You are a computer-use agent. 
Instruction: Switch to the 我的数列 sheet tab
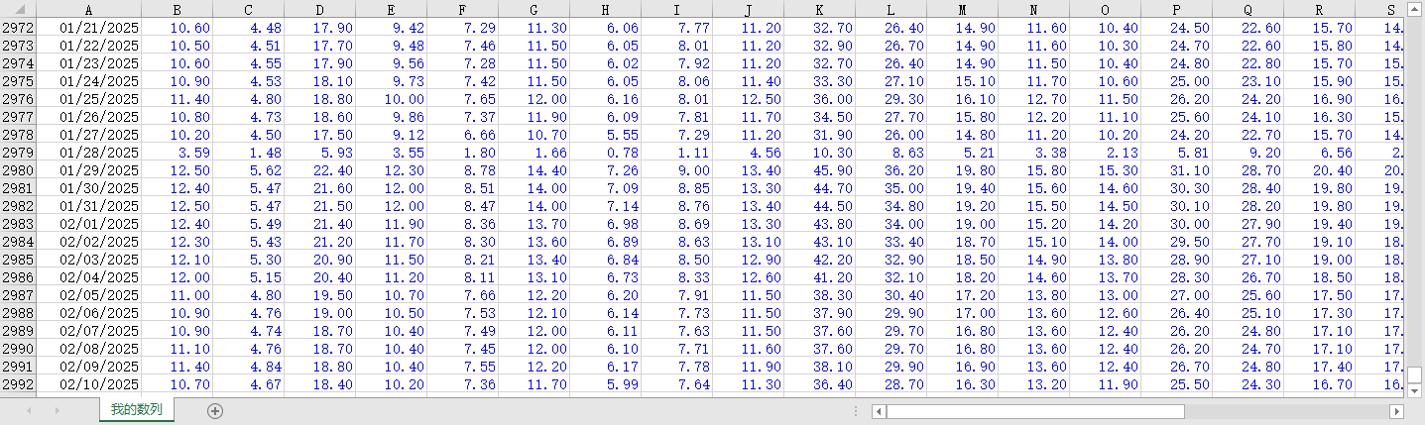[x=136, y=410]
